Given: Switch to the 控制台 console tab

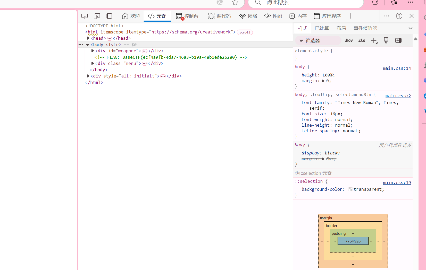Looking at the screenshot, I should (x=187, y=16).
